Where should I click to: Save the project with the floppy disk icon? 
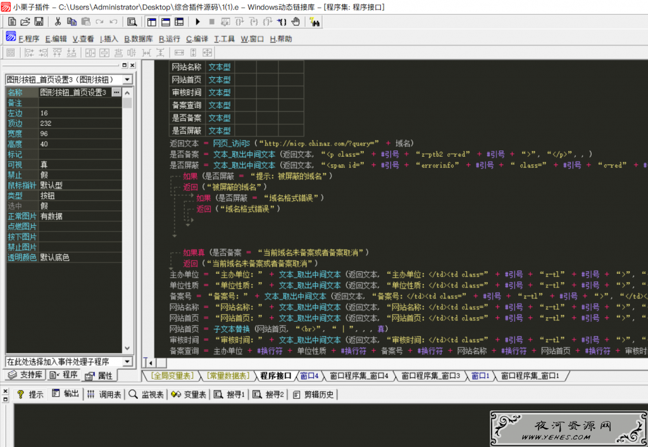point(39,21)
